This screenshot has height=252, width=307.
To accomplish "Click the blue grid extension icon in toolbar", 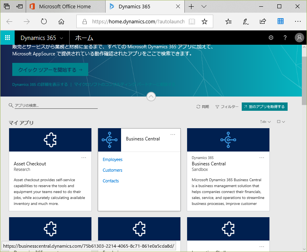I will point(280,21).
